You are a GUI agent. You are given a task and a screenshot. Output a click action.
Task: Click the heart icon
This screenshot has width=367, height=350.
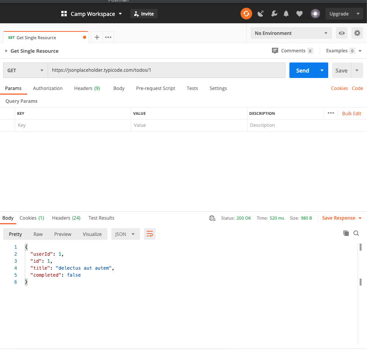[299, 14]
